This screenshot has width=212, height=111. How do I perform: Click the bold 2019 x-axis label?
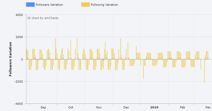154,107
